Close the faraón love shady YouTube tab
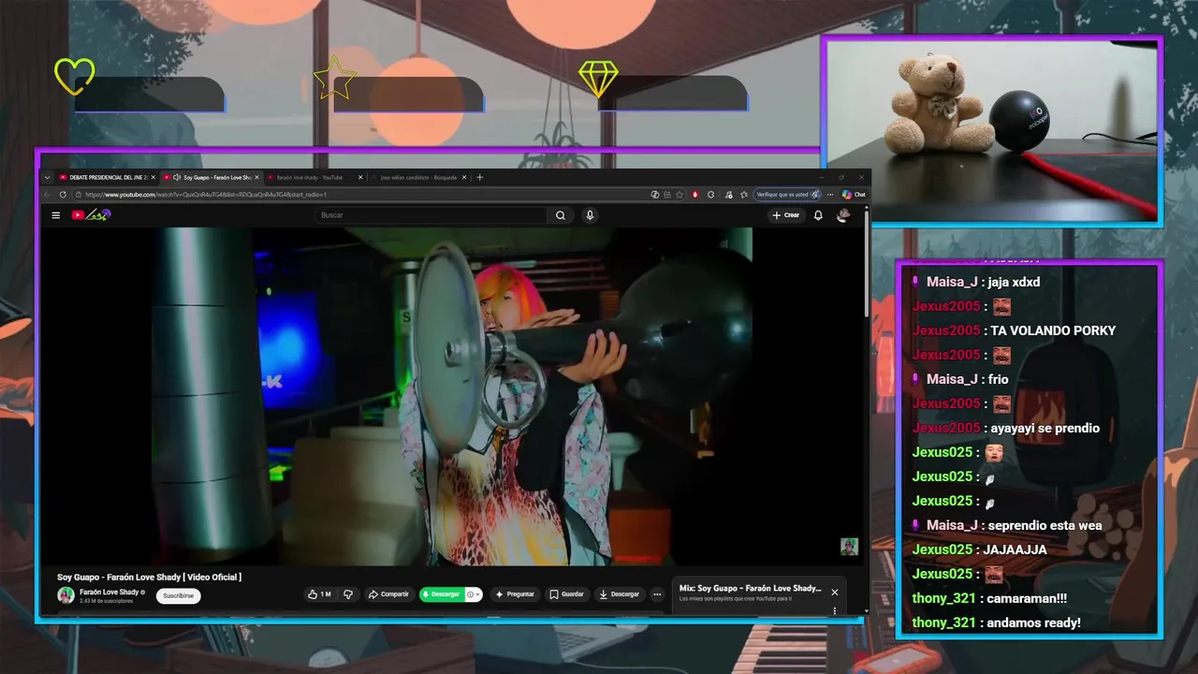Image resolution: width=1198 pixels, height=674 pixels. [360, 177]
